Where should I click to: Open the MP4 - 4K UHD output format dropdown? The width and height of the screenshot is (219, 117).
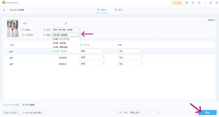[66, 29]
